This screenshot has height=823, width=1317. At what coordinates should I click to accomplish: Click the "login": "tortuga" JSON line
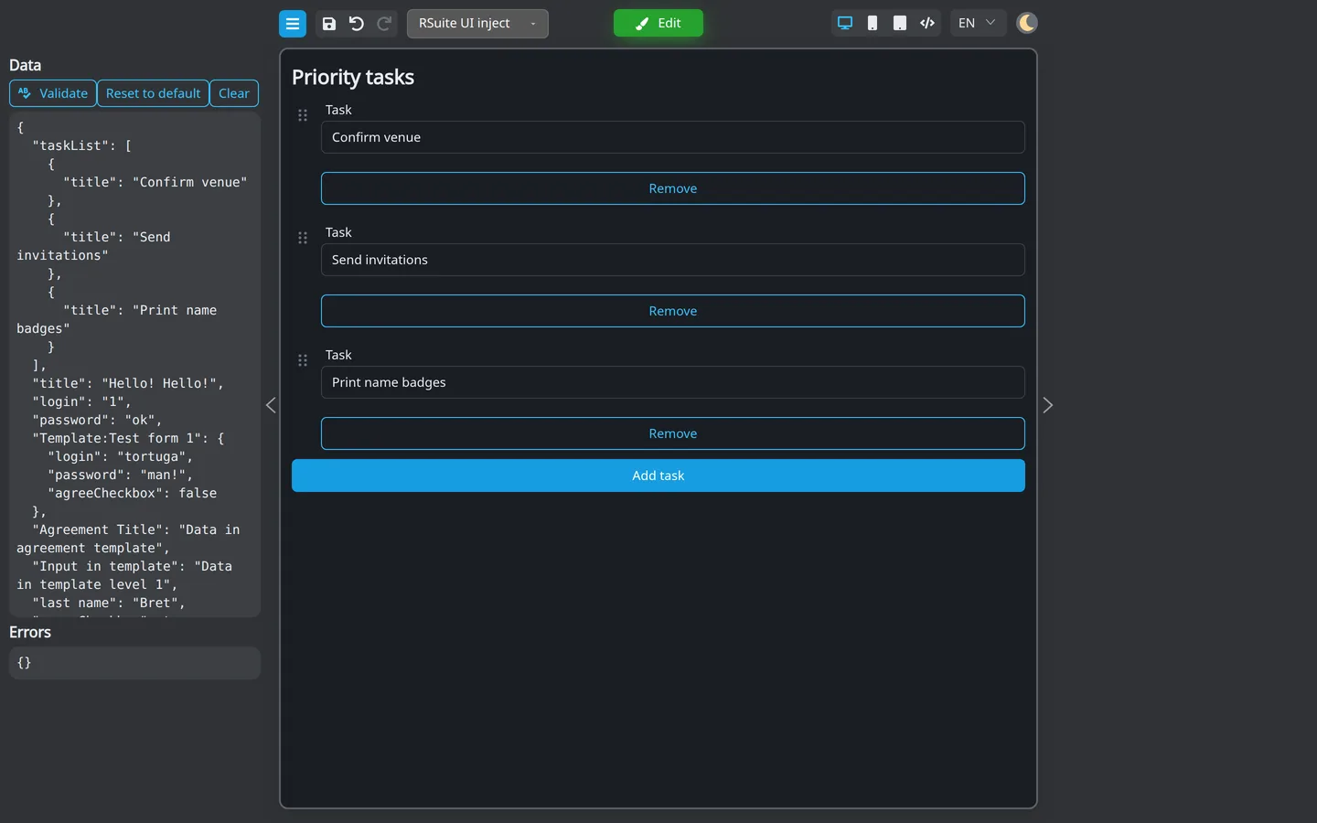coord(121,456)
